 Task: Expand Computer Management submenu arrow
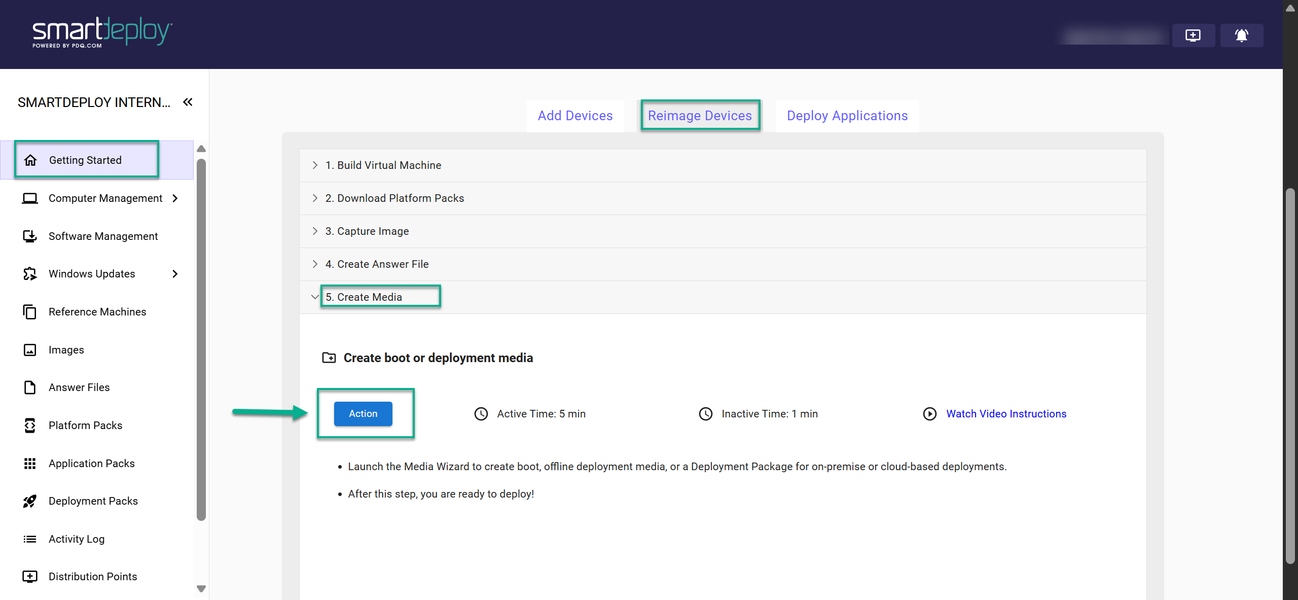coord(175,198)
